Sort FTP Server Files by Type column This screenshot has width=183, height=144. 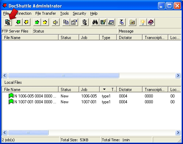pyautogui.click(x=108, y=38)
